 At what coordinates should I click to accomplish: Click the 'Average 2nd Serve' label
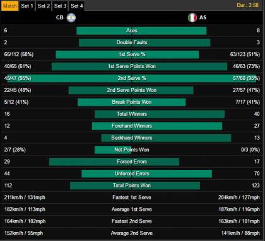[x=132, y=233]
